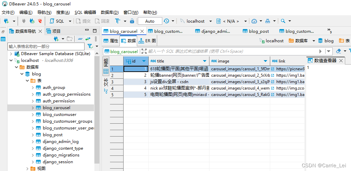Minimize the database navigator panel
The width and height of the screenshot is (351, 171).
pos(87,30)
